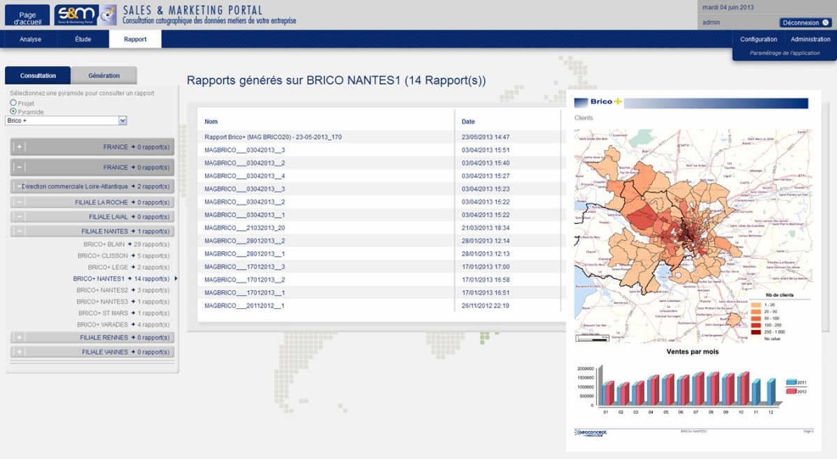This screenshot has height=459, width=837.
Task: Select the Pyramide radio button
Action: click(13, 112)
